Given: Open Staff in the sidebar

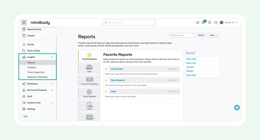Looking at the screenshot, I should click(x=29, y=96).
